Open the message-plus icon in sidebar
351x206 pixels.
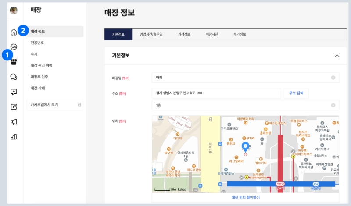(x=14, y=92)
